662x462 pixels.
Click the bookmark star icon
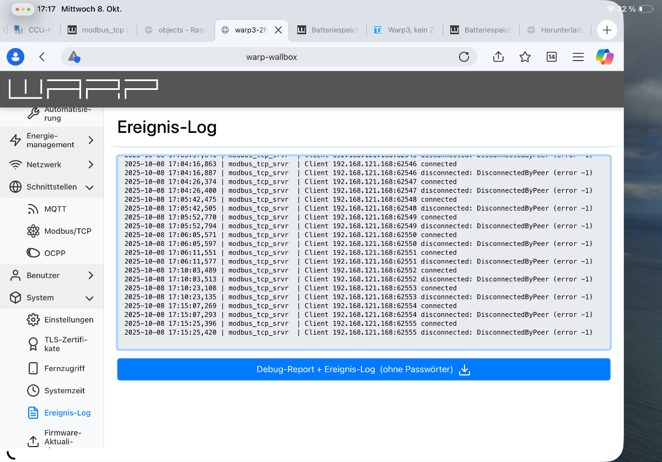(525, 57)
